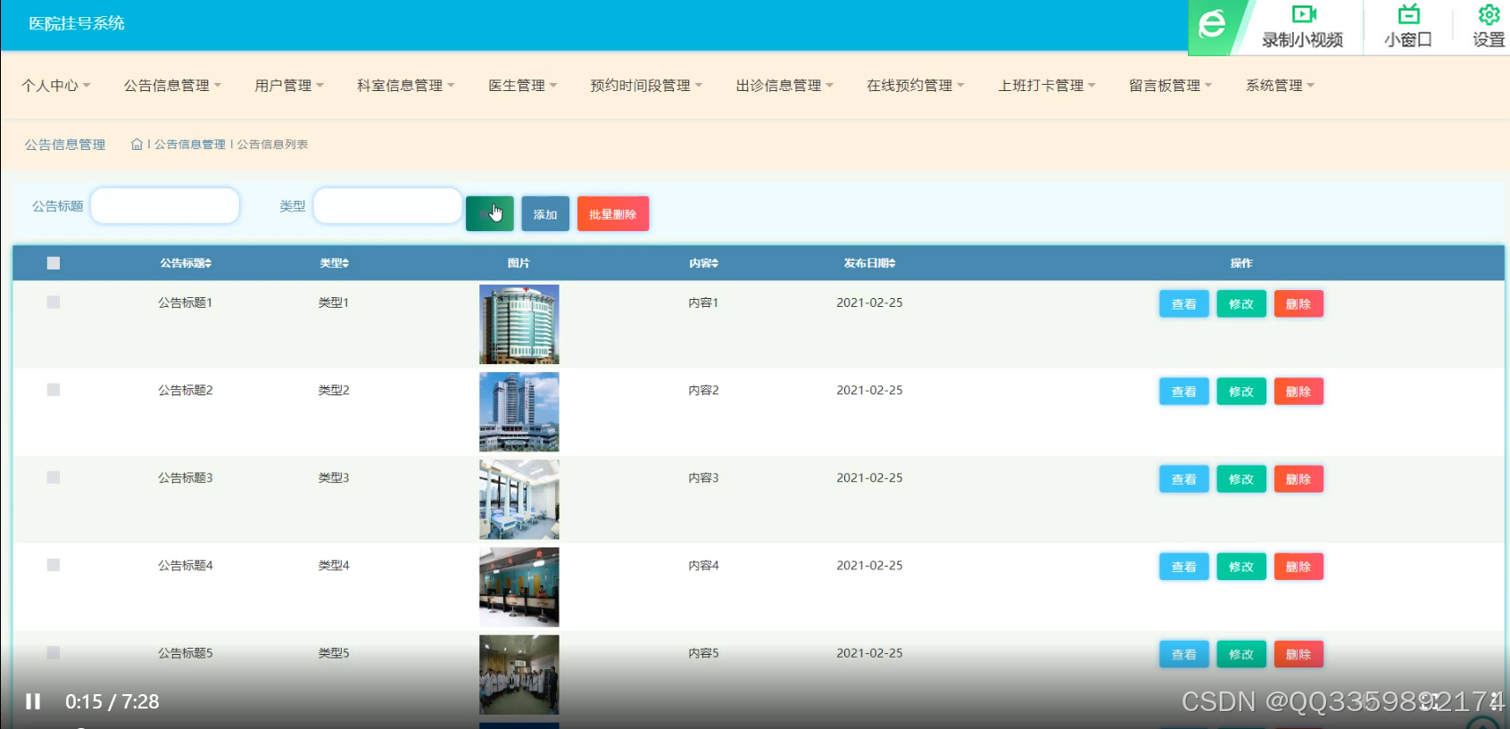Click the 图片 column header
The width and height of the screenshot is (1510, 729).
(x=519, y=263)
